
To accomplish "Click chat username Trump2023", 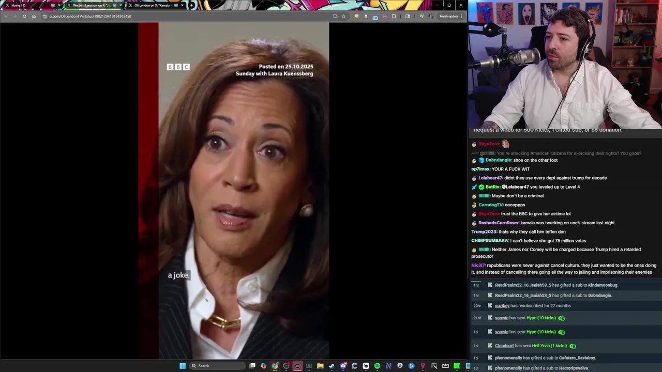I will (x=484, y=231).
